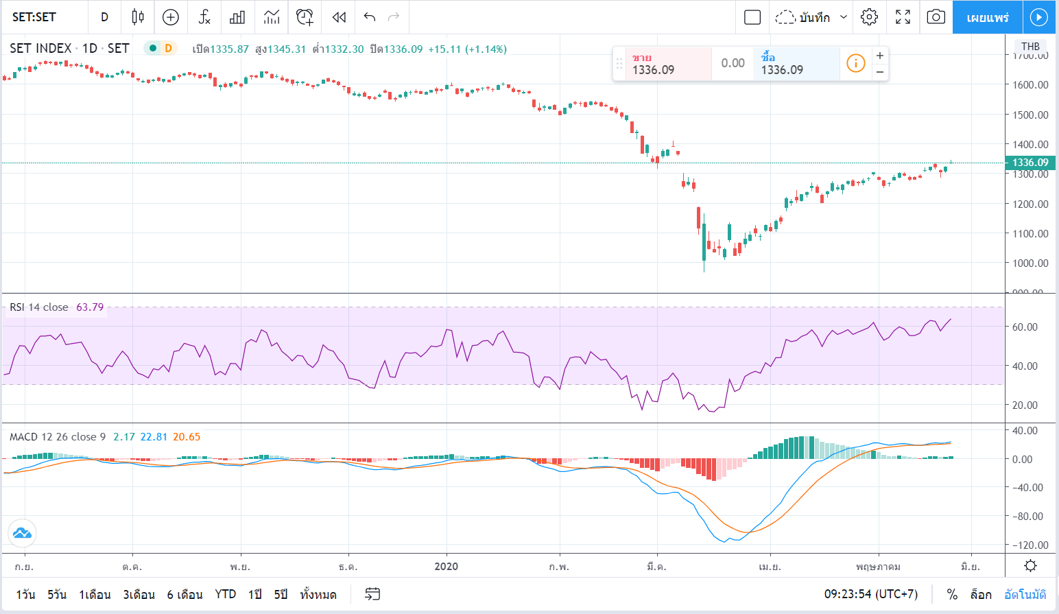The image size is (1059, 614).
Task: Click the 1600.00 price scale label
Action: [x=1030, y=85]
